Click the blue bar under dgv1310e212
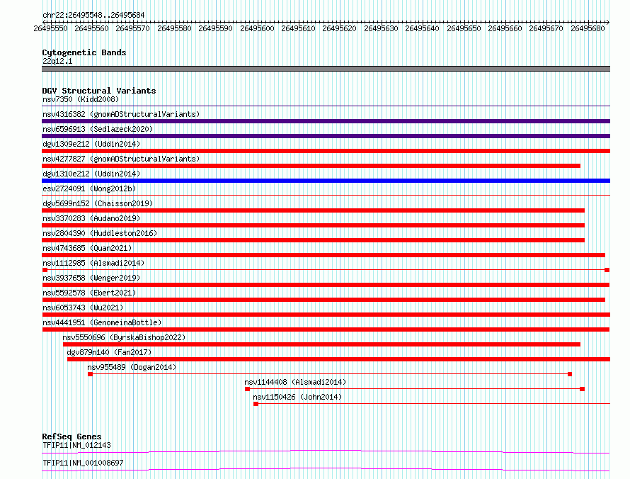630x479 pixels. (326, 181)
